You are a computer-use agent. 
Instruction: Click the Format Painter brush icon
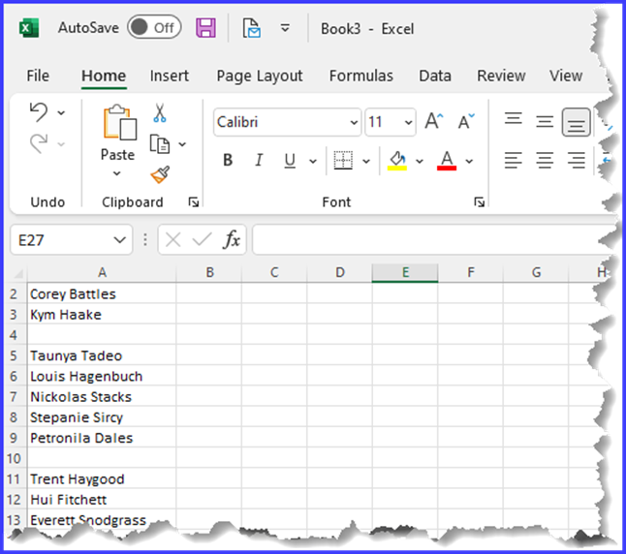click(160, 175)
